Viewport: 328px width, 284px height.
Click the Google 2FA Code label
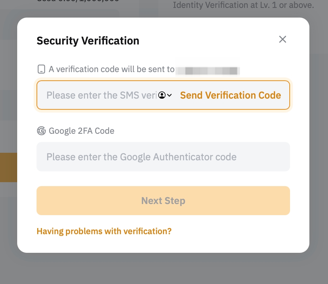click(82, 131)
